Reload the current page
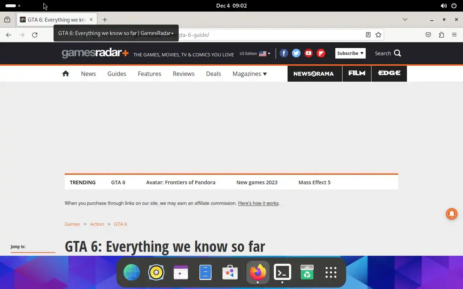Viewport: 463px width, 289px height. [x=35, y=35]
